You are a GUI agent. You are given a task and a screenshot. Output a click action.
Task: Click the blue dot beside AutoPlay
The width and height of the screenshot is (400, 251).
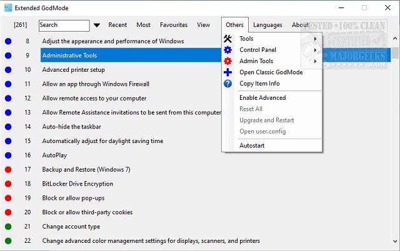click(8, 155)
